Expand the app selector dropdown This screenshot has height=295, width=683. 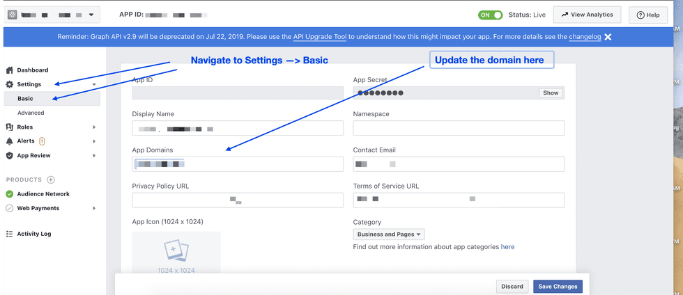91,15
